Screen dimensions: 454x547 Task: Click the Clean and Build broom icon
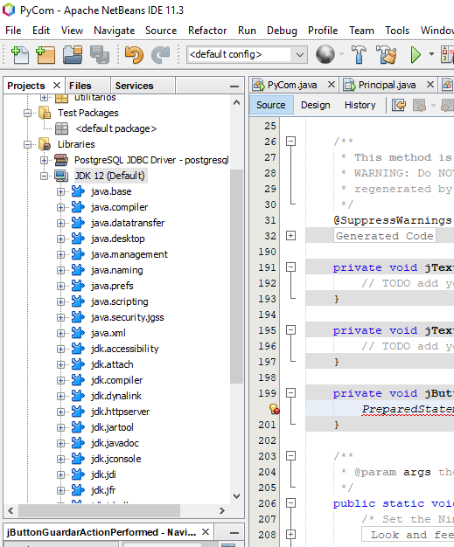(387, 54)
